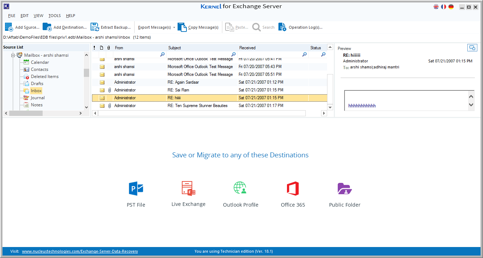Open the HELP menu
Viewport: 483px width, 258px height.
(70, 16)
